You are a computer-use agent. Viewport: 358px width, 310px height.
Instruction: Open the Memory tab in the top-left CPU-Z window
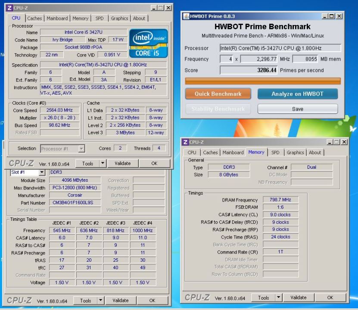coord(81,18)
